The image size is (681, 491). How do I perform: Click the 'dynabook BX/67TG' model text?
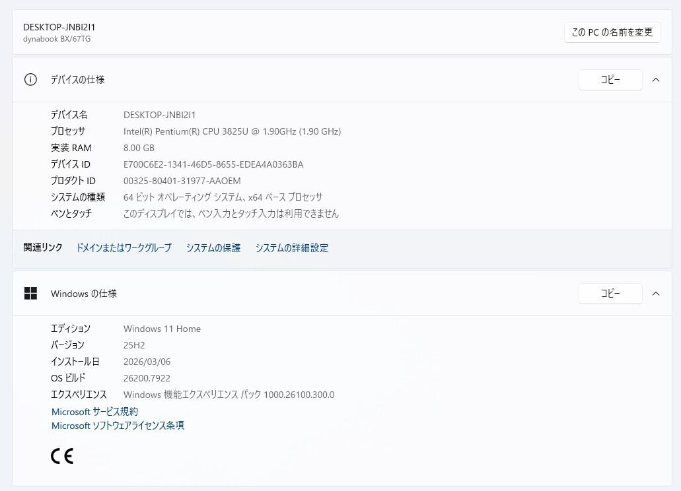pos(57,39)
